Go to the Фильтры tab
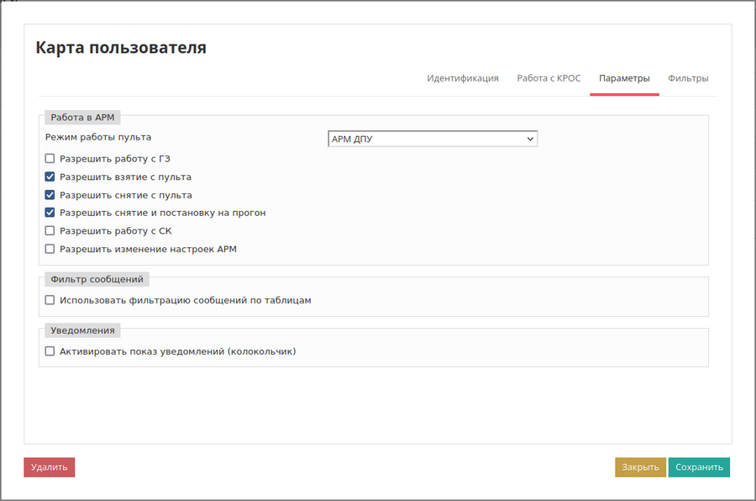This screenshot has width=756, height=501. coord(688,78)
